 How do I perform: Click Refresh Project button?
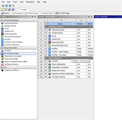pyautogui.click(x=32, y=13)
